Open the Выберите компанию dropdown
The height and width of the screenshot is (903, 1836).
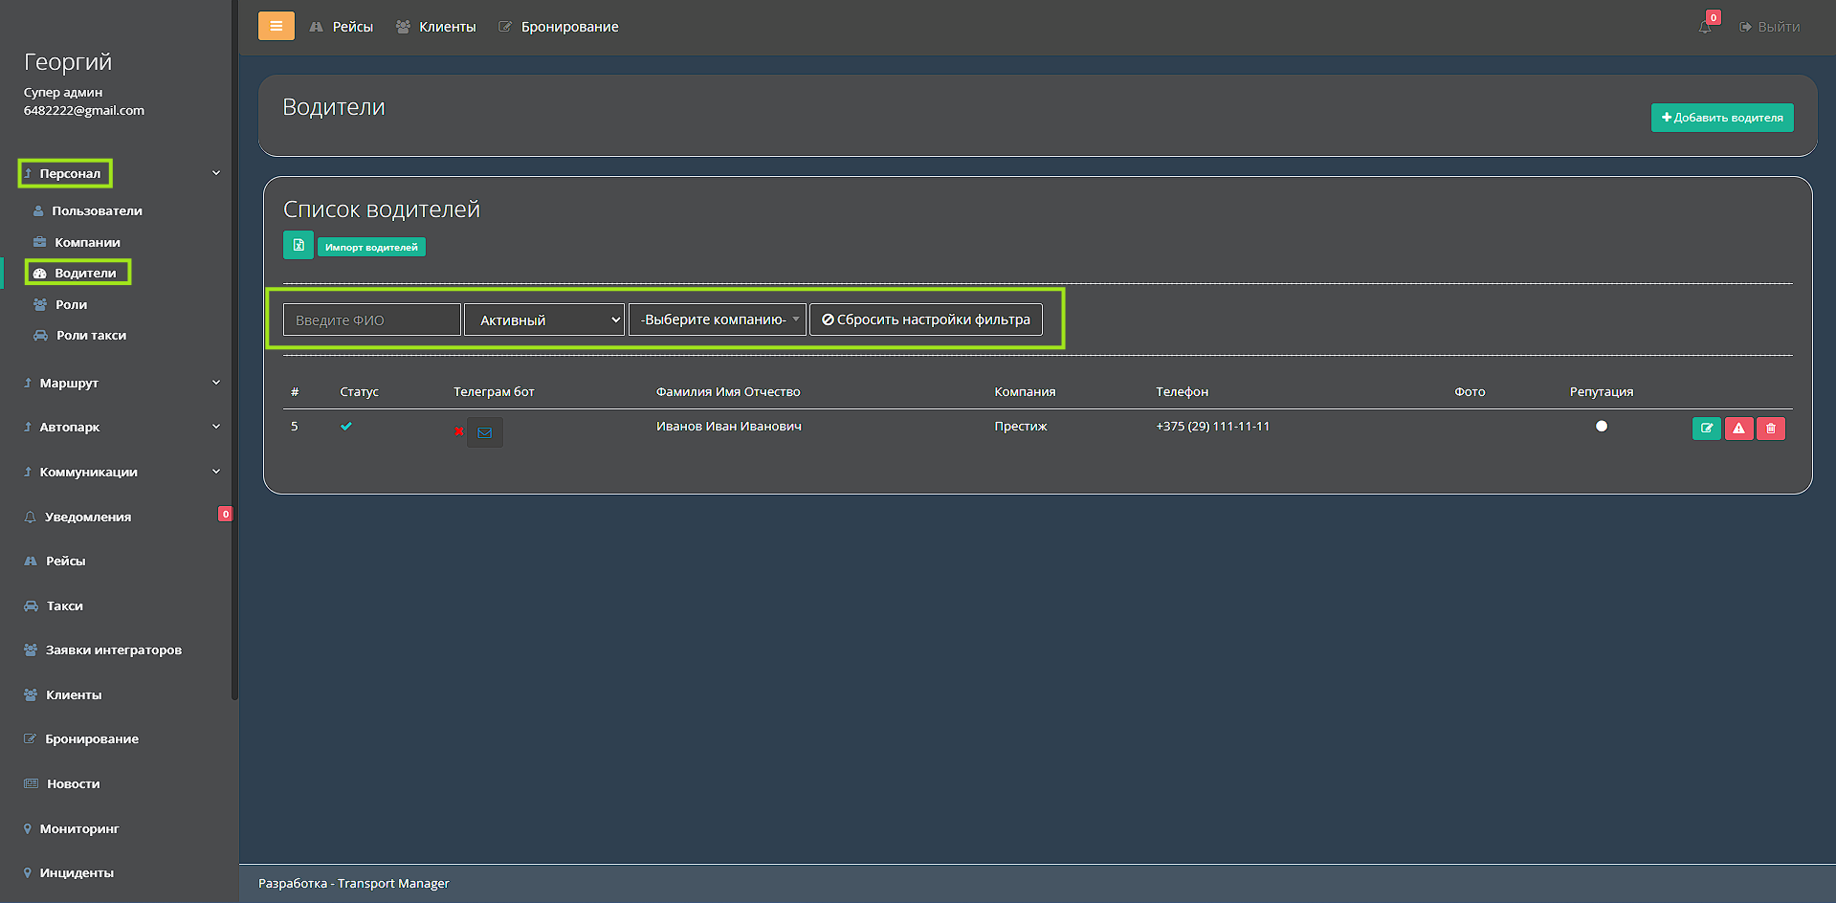pos(718,319)
